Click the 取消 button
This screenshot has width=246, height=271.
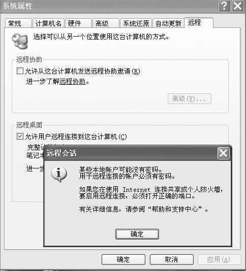(172, 259)
